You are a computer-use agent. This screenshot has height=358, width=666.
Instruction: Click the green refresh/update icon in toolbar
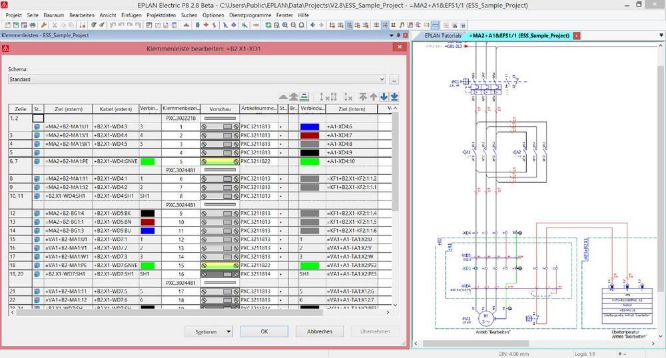click(268, 25)
